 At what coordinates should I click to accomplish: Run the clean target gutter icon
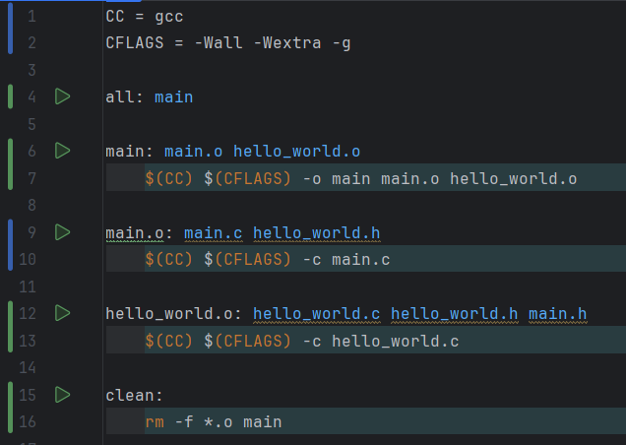click(x=63, y=395)
